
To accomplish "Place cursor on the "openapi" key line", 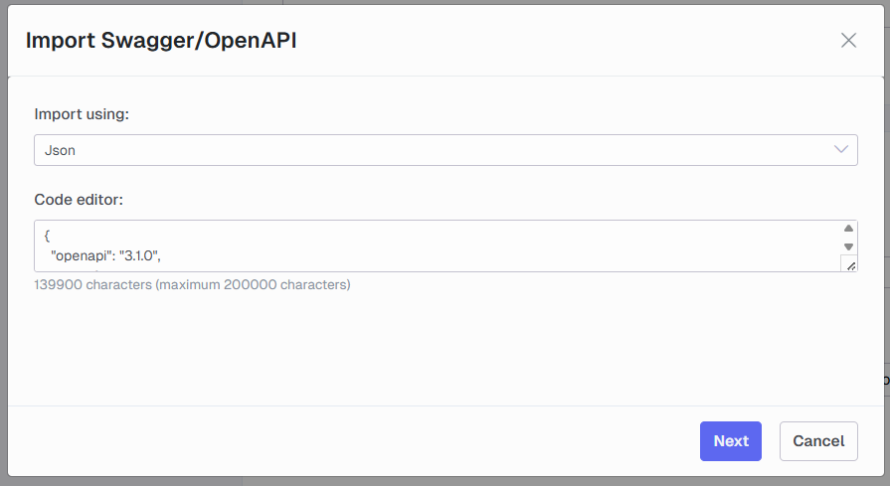I will [x=105, y=255].
